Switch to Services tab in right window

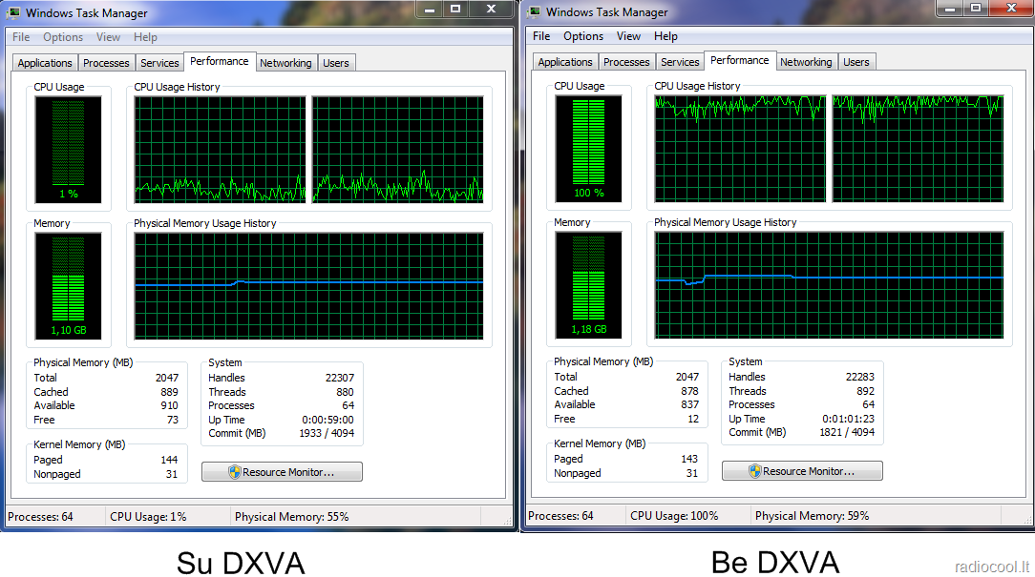pos(680,62)
